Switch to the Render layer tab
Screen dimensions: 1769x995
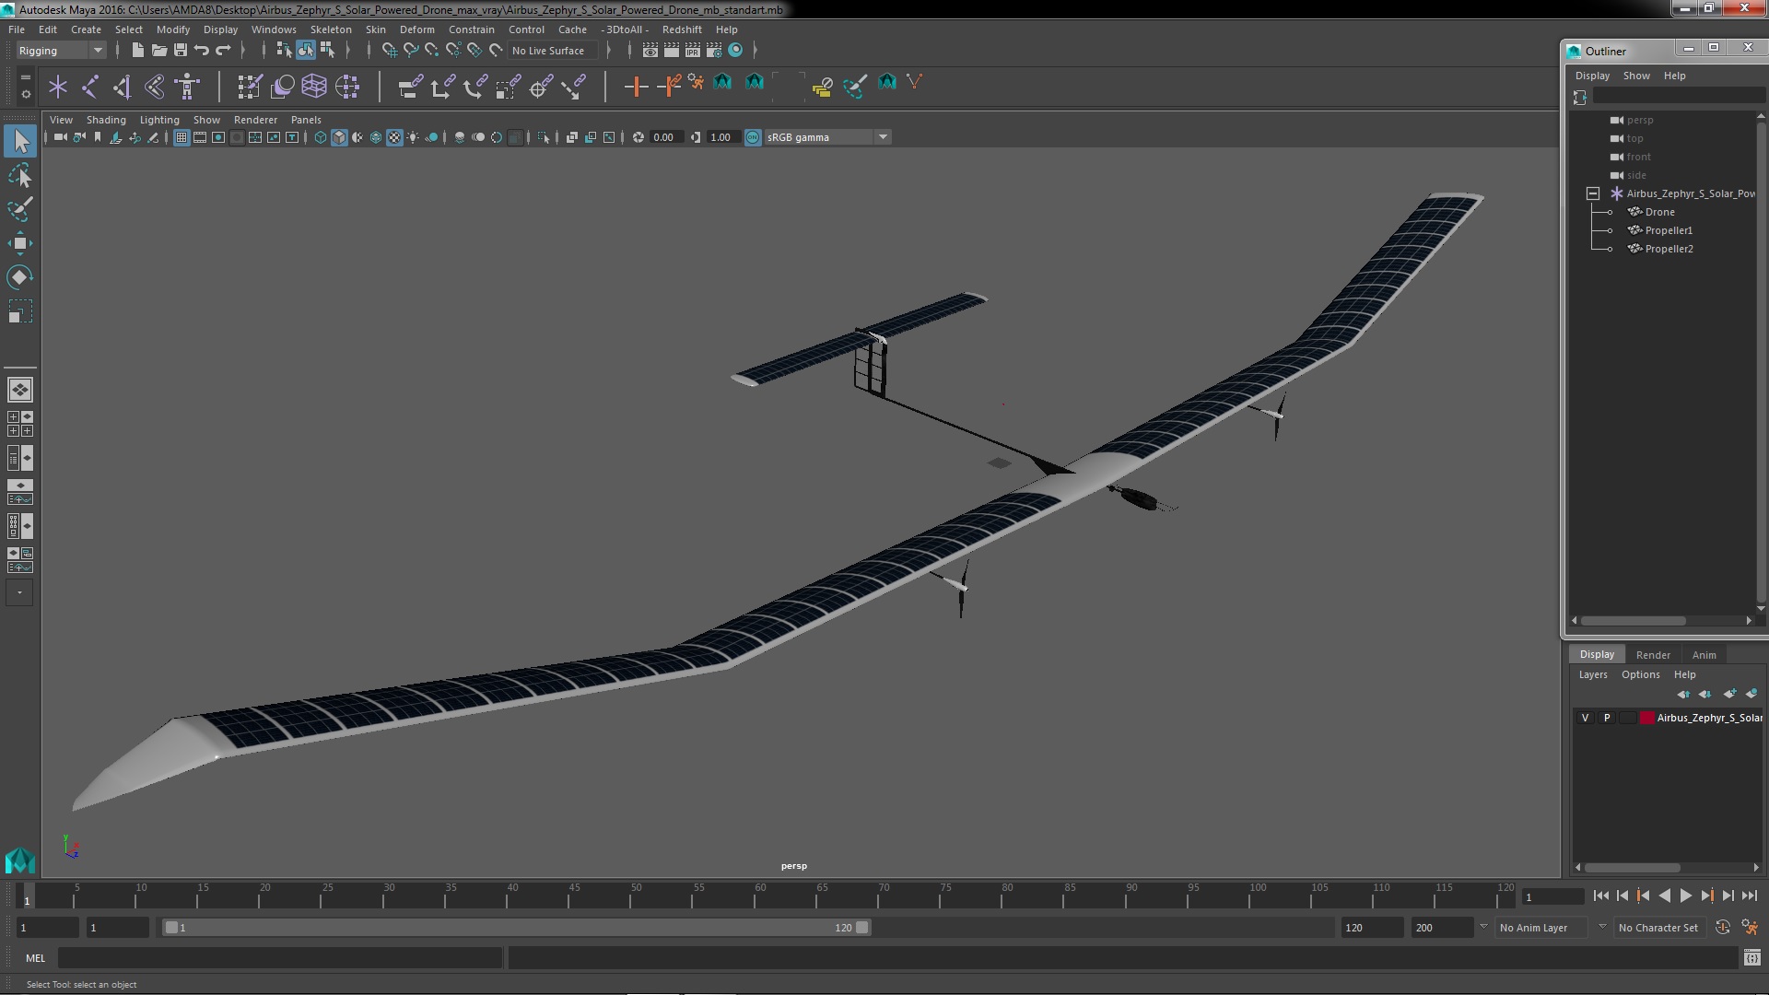1652,655
